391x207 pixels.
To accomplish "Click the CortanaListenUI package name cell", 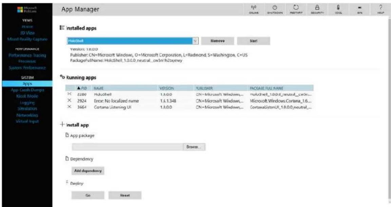I will click(x=281, y=107).
